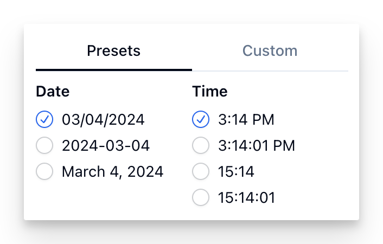Choose the March 4, 2024 radio circle
Screen dimensions: 383x244
(44, 172)
